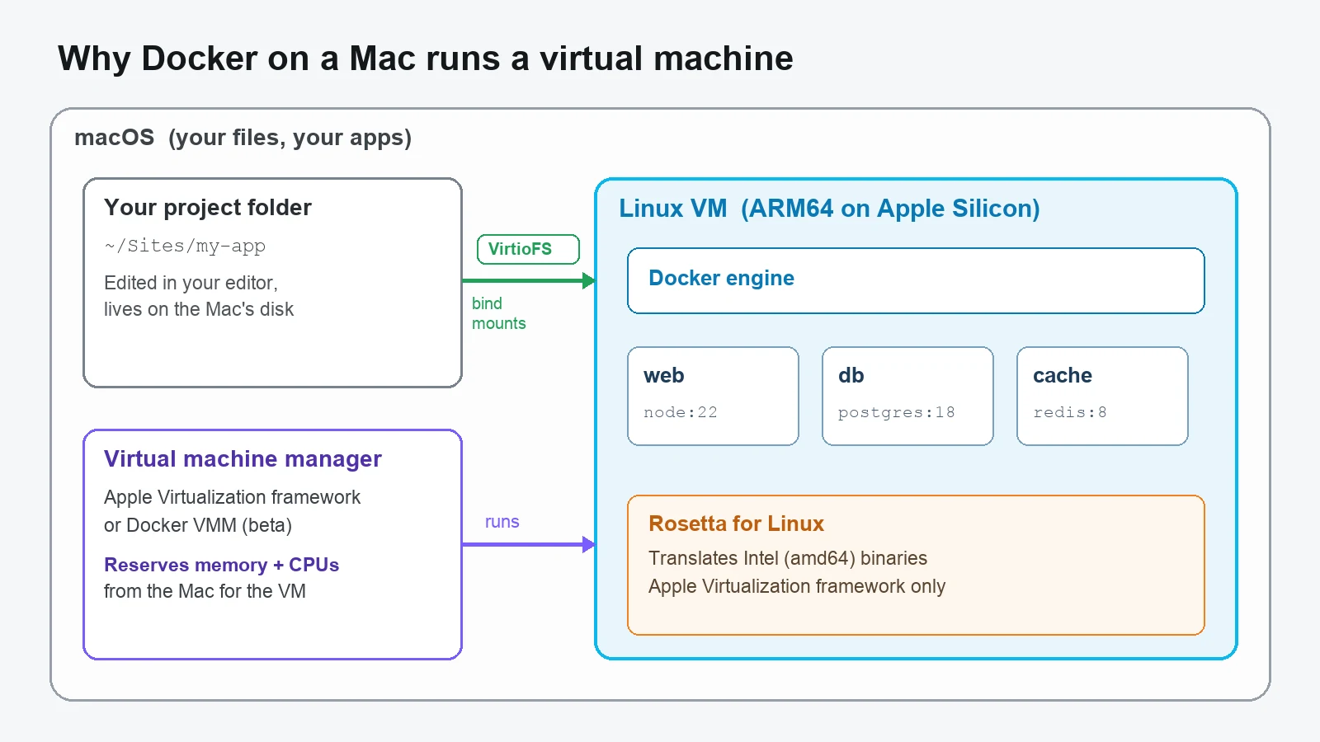
Task: Click 'or Docker VMM (beta)' text
Action: click(x=198, y=525)
